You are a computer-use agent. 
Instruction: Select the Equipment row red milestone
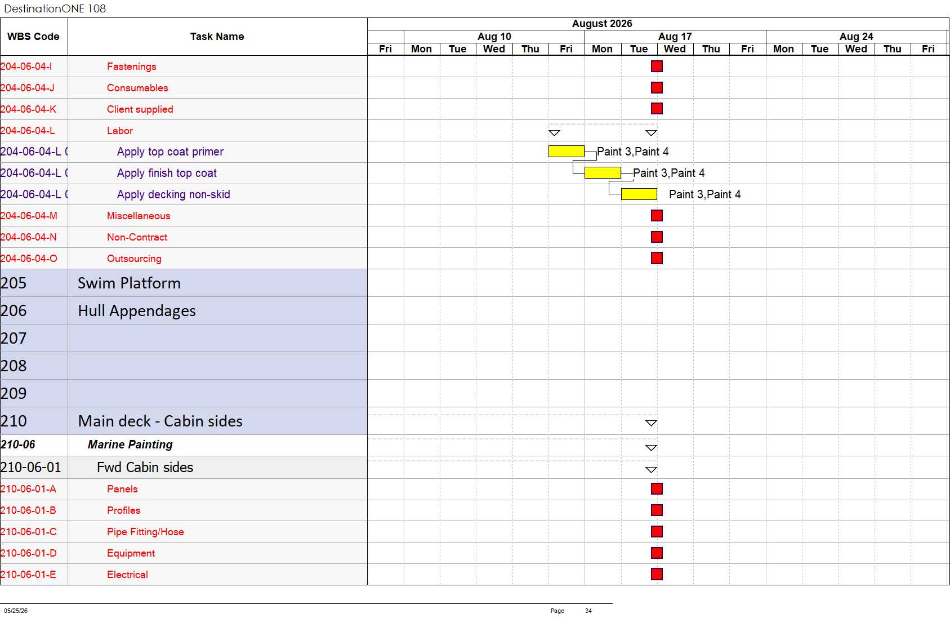click(x=657, y=553)
